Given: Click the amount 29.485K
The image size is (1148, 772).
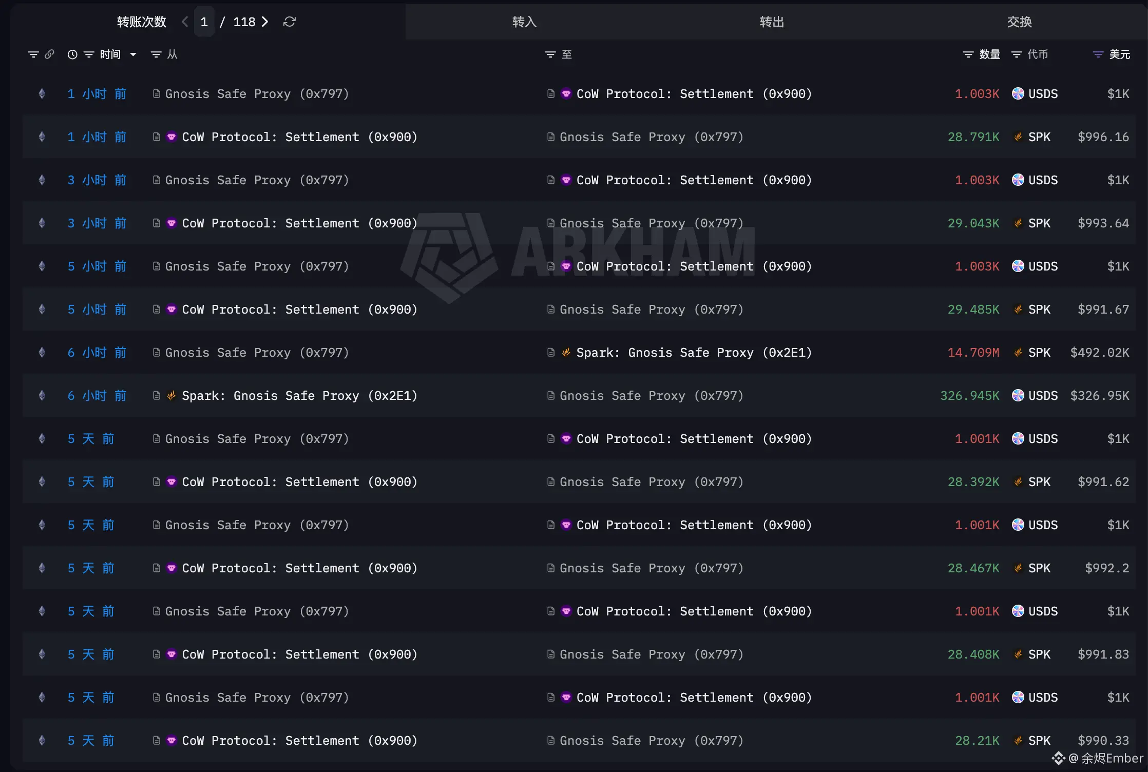Looking at the screenshot, I should 973,310.
